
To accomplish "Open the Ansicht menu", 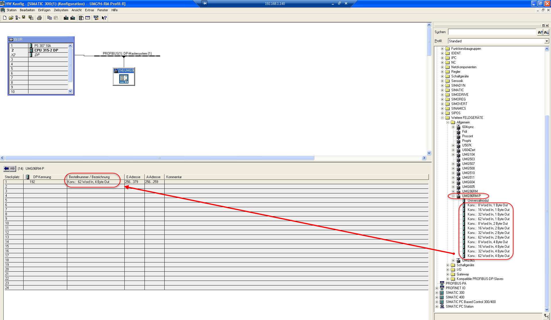I will (x=76, y=10).
